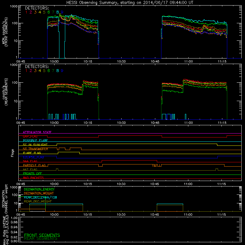Click 10:15 time tick under rear segments plot

tap(88, 123)
